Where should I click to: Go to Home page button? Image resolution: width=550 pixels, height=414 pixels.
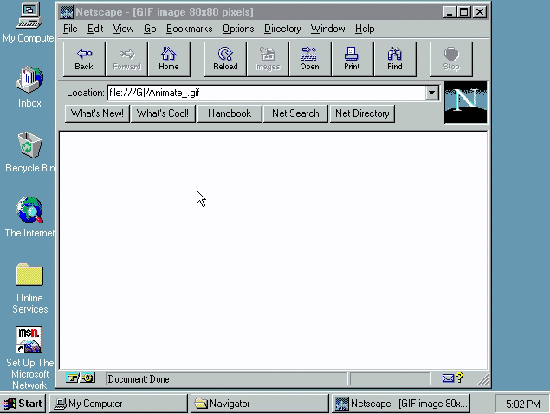(x=169, y=59)
